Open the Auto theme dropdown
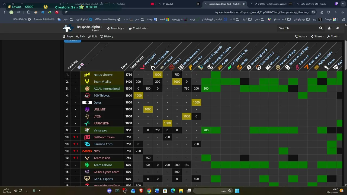 click(301, 36)
